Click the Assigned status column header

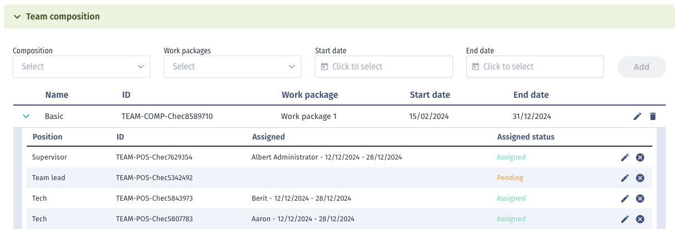pos(525,137)
